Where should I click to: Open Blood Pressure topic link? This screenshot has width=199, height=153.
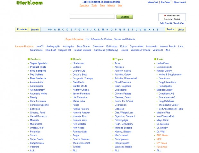(x=123, y=82)
